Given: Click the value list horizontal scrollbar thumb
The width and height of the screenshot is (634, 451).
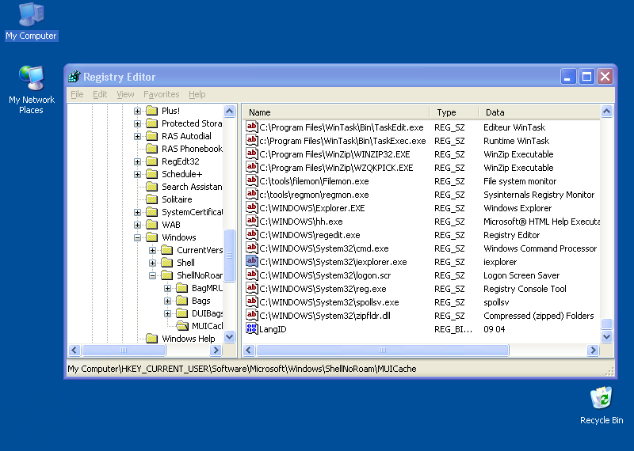Looking at the screenshot, I should point(383,350).
